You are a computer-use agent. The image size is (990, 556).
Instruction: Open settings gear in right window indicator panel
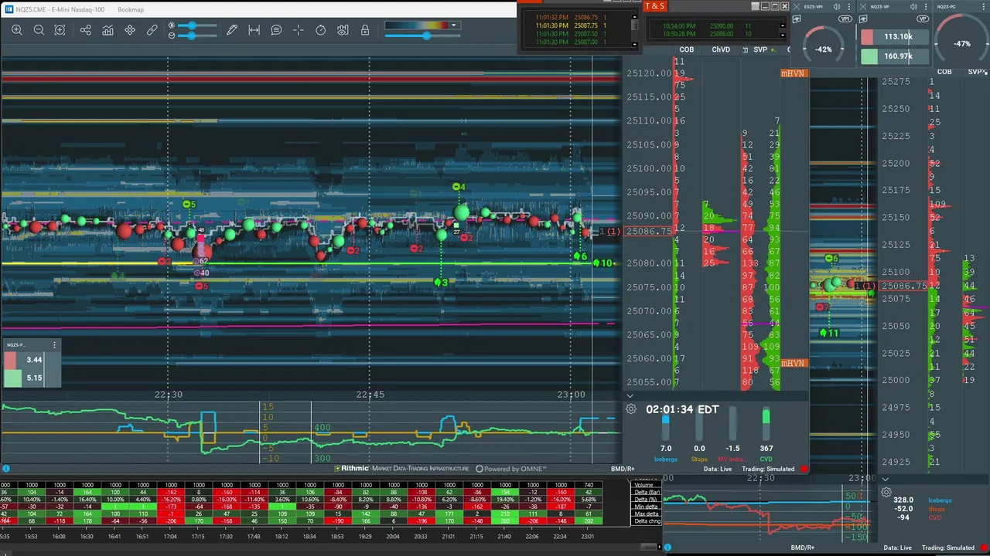point(886,492)
